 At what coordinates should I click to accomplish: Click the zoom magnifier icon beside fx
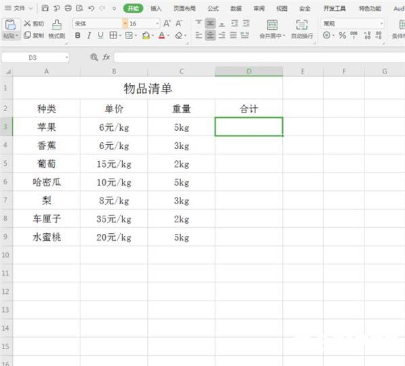point(94,57)
